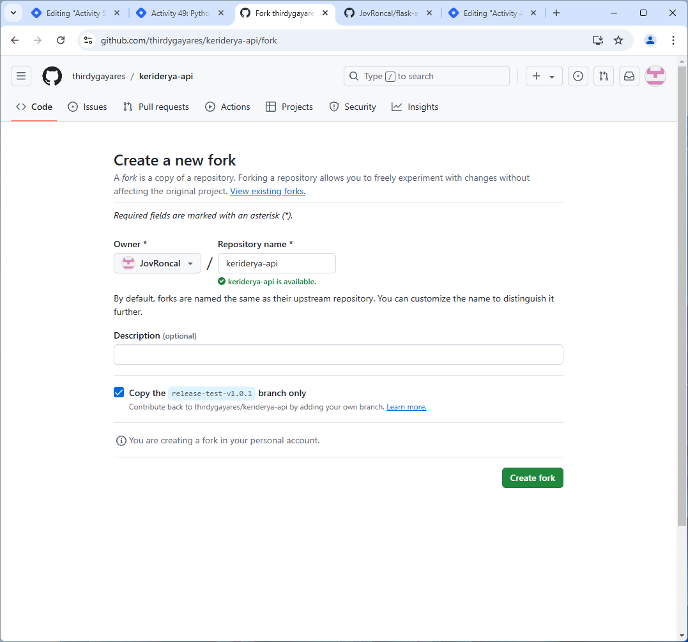Image resolution: width=688 pixels, height=642 pixels.
Task: Open the GitHub hamburger navigation menu
Action: tap(21, 77)
